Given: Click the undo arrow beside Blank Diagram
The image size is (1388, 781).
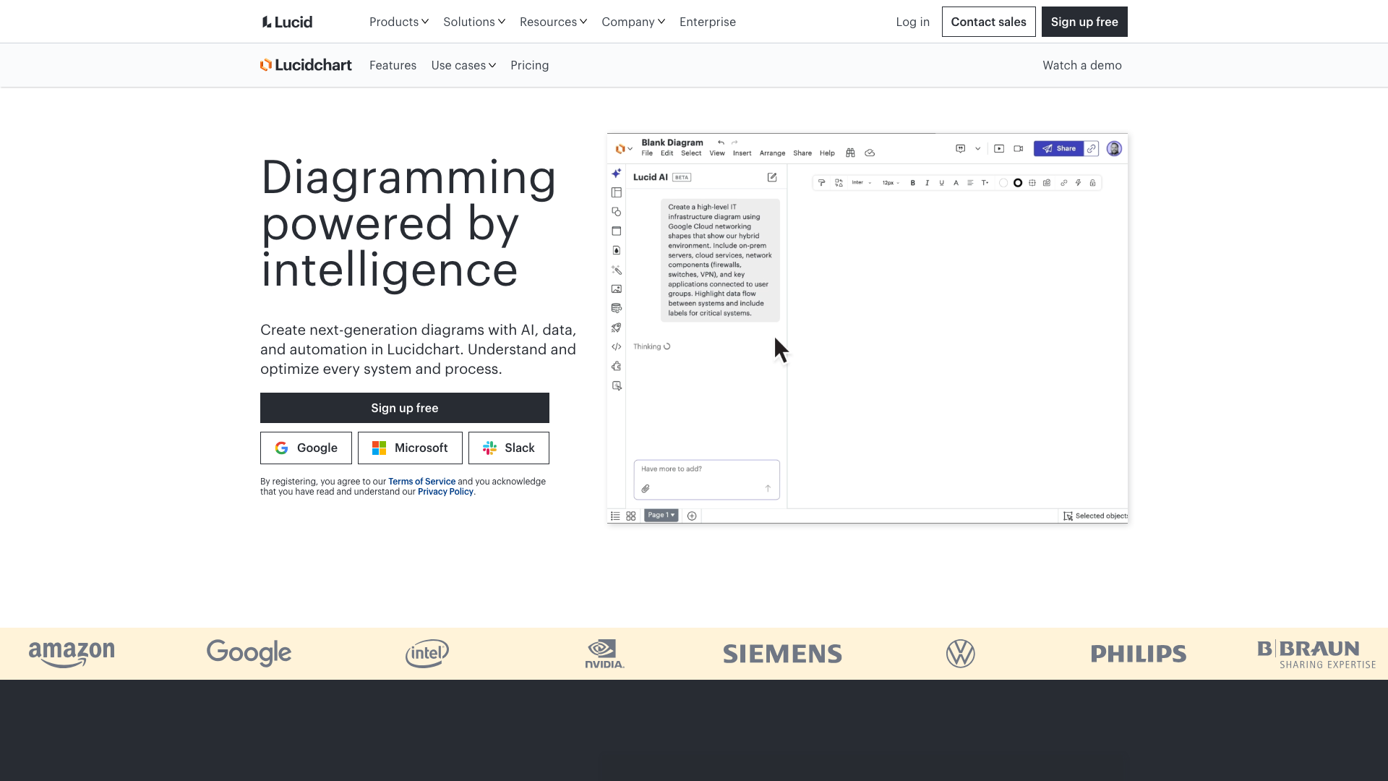Looking at the screenshot, I should pos(721,142).
